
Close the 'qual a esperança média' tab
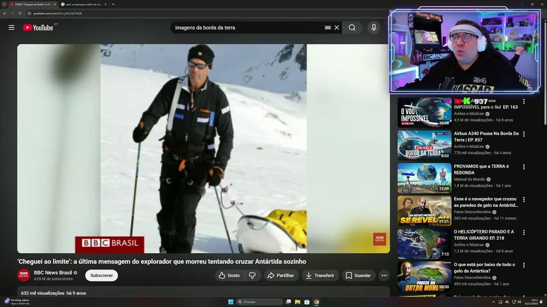[x=105, y=4]
